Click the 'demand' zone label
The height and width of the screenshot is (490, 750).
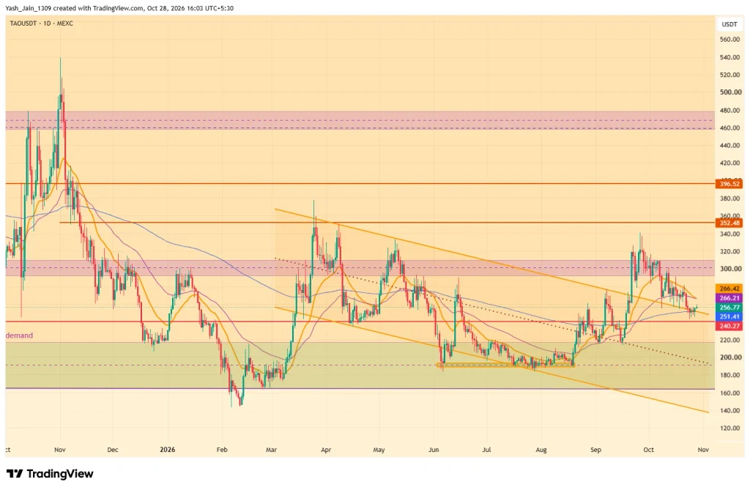[20, 335]
